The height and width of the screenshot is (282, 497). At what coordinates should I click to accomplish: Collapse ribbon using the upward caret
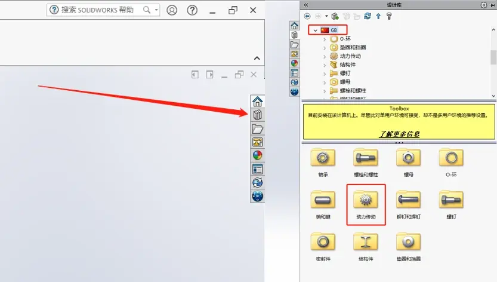(x=257, y=58)
